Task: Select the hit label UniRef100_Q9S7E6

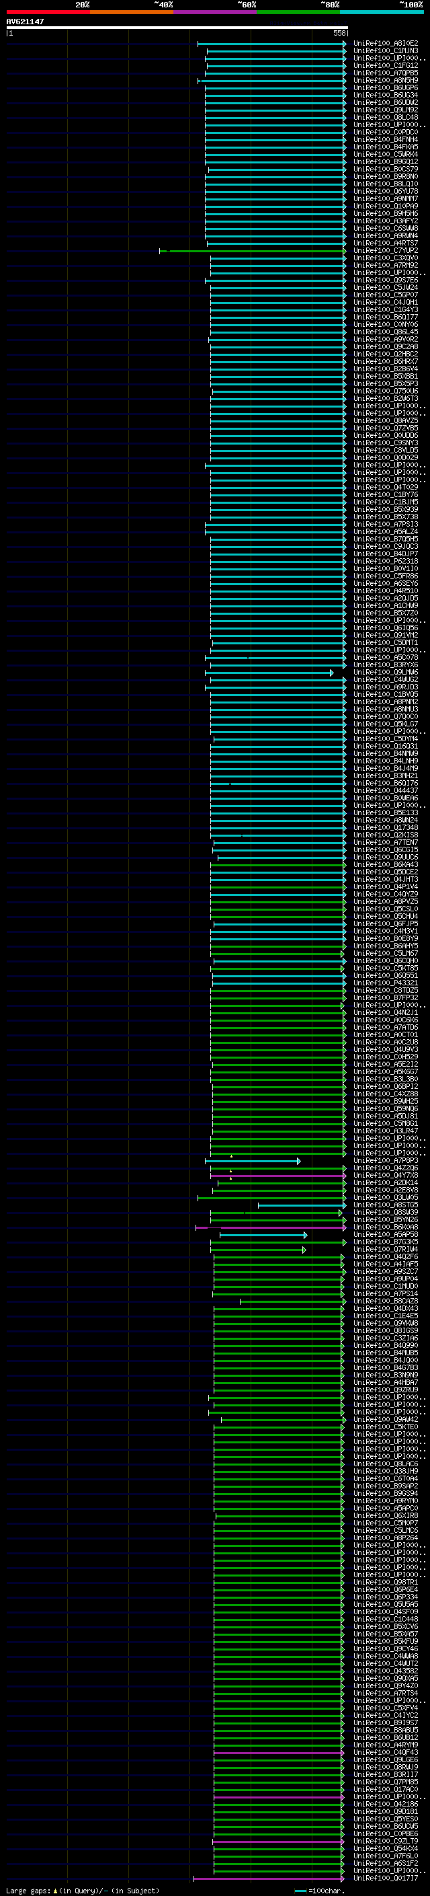Action: click(386, 280)
